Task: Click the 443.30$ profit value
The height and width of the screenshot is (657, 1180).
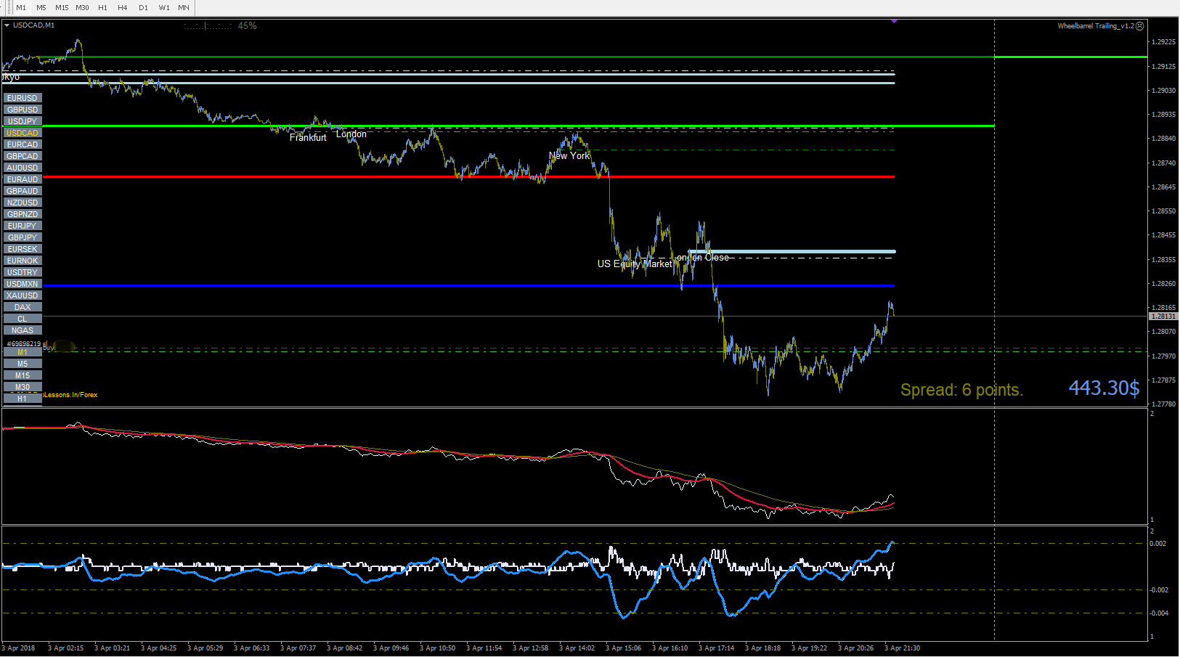Action: 1104,388
